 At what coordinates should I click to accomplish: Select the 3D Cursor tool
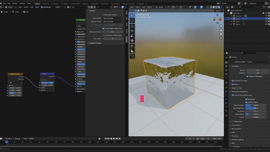pos(132,21)
